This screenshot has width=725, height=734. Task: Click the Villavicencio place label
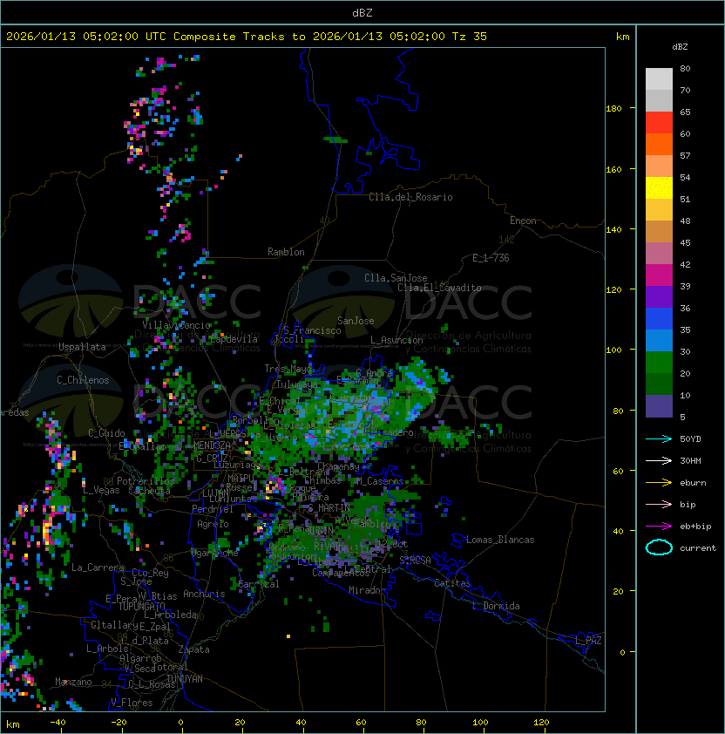pyautogui.click(x=176, y=325)
